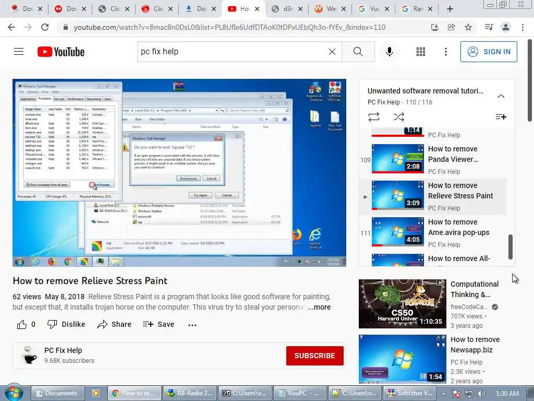Select 'How to remove Relieve Stress Paint' playlist item
Image resolution: width=534 pixels, height=401 pixels.
pyautogui.click(x=433, y=196)
